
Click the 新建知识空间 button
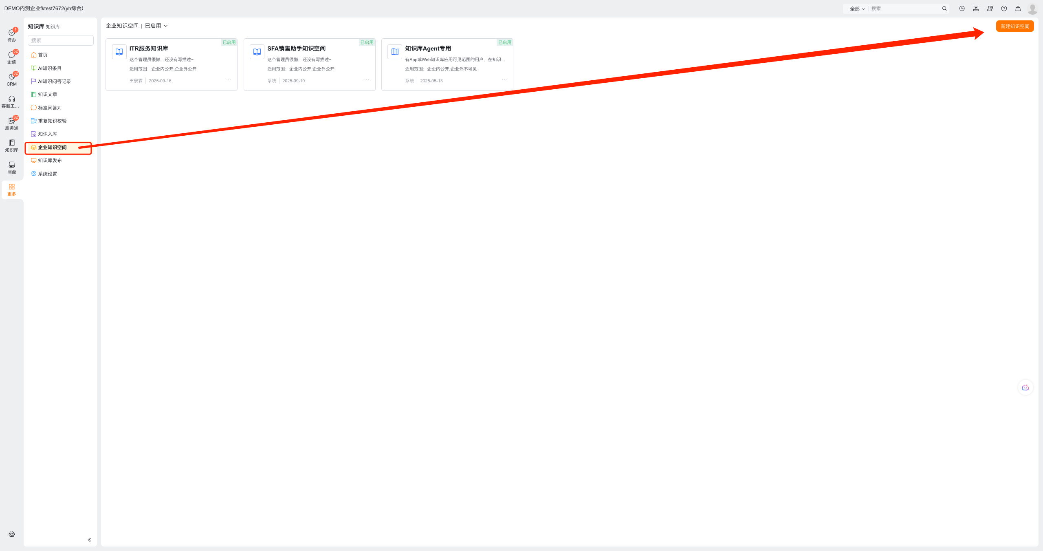(x=1014, y=26)
